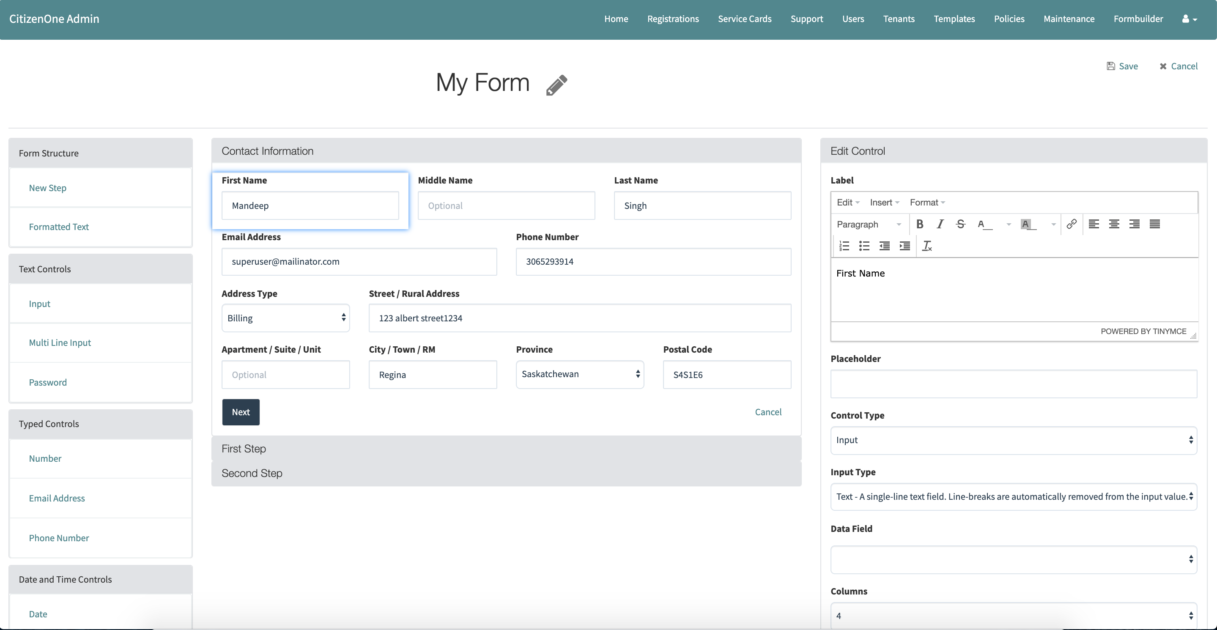Image resolution: width=1217 pixels, height=630 pixels.
Task: Add a Multi Line Input control
Action: (101, 343)
